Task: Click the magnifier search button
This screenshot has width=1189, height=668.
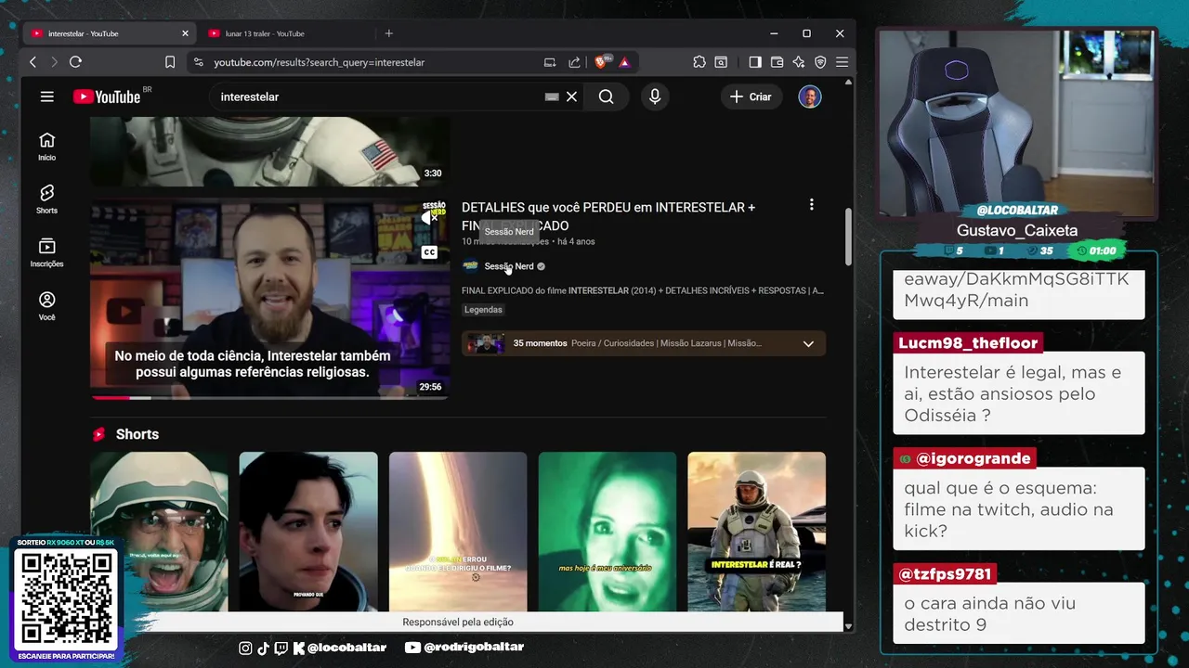Action: [607, 96]
